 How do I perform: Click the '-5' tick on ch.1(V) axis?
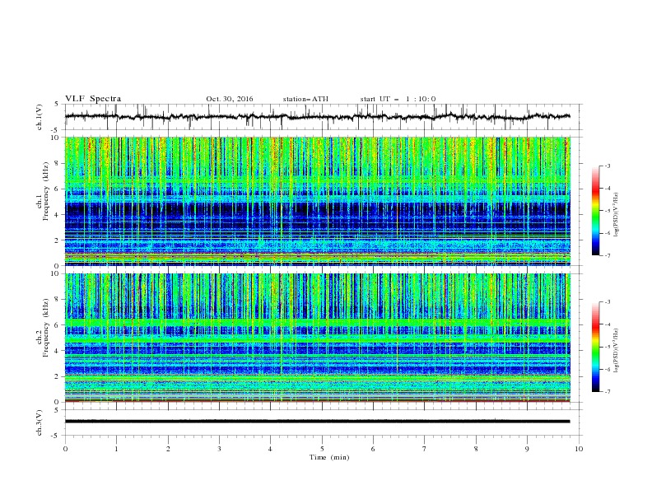pos(56,130)
